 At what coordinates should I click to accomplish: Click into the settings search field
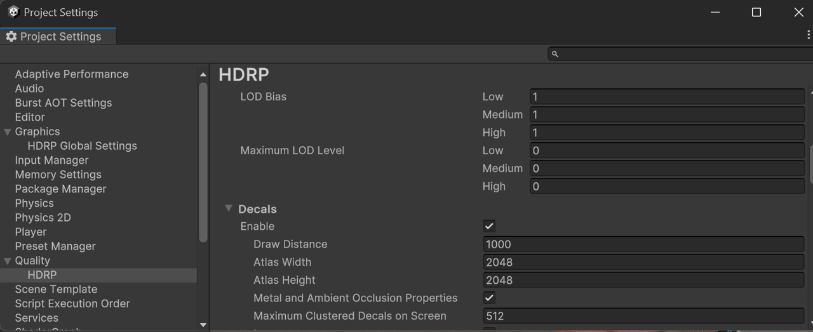coord(680,55)
